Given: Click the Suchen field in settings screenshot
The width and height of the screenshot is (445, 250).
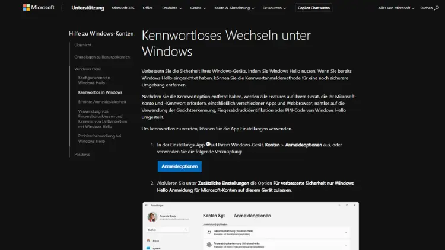Looking at the screenshot, I should tap(167, 230).
